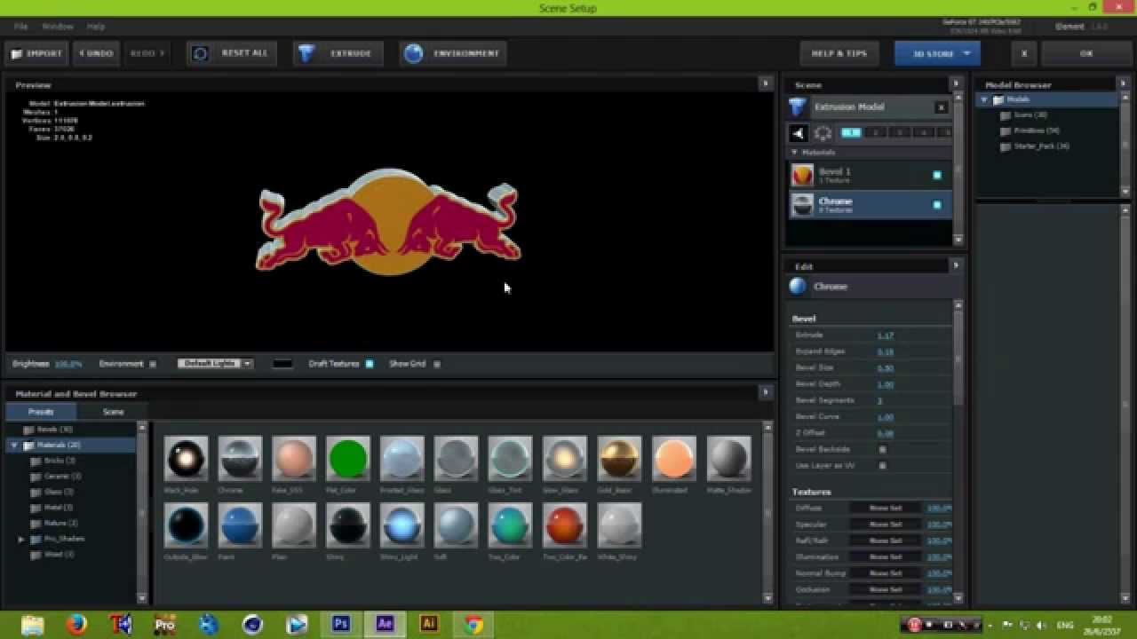1137x639 pixels.
Task: Enable the Show Grid checkbox
Action: tap(436, 364)
